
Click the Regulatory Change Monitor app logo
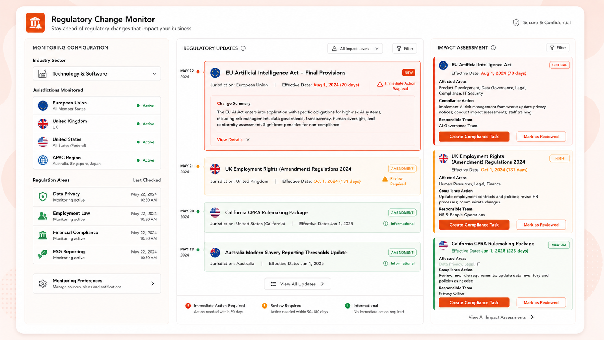(35, 23)
